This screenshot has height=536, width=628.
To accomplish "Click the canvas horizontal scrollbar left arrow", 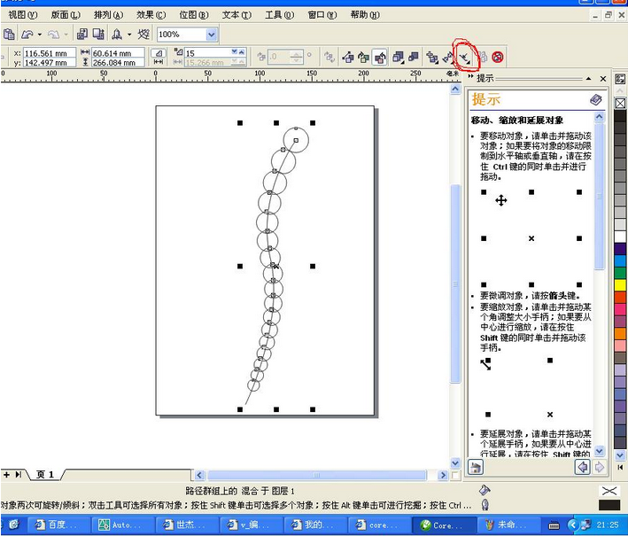I will 199,475.
